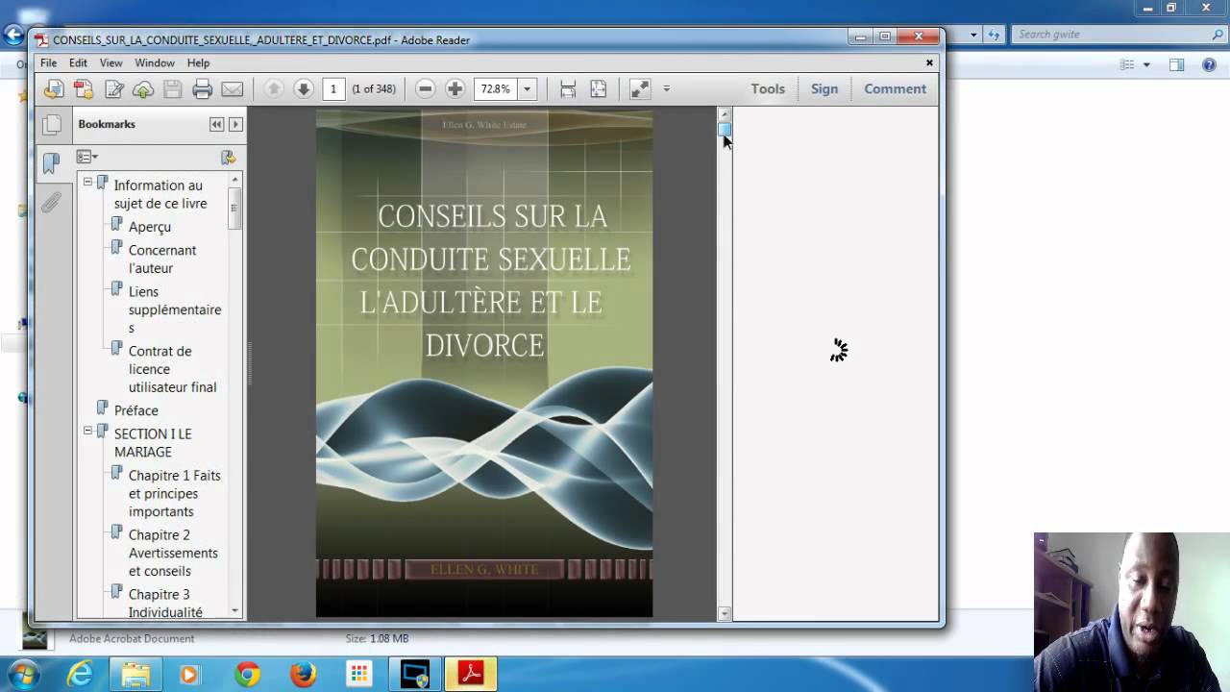Click the Explorer window help icon

1210,65
